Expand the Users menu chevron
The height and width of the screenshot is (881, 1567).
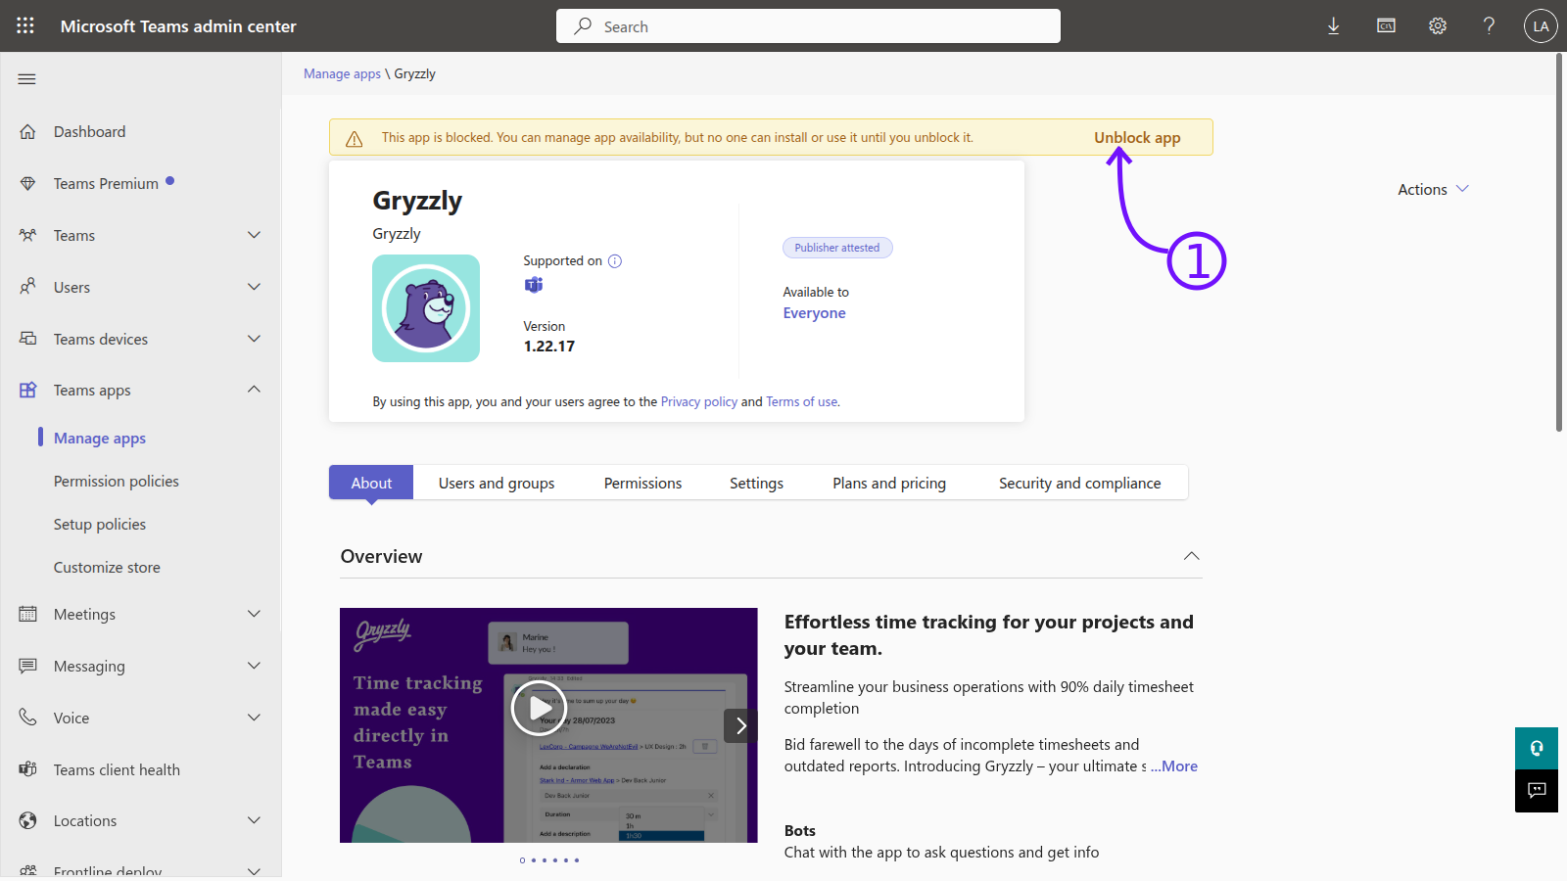click(x=254, y=287)
